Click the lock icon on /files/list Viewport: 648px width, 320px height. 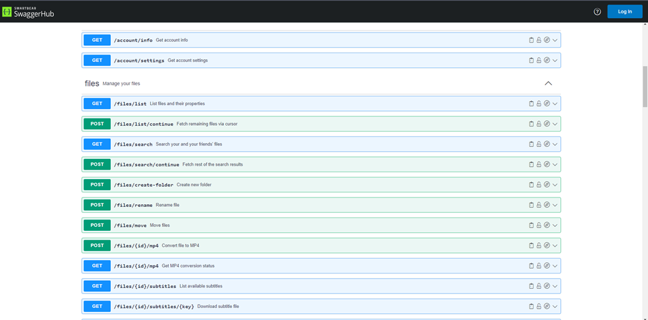(x=539, y=104)
